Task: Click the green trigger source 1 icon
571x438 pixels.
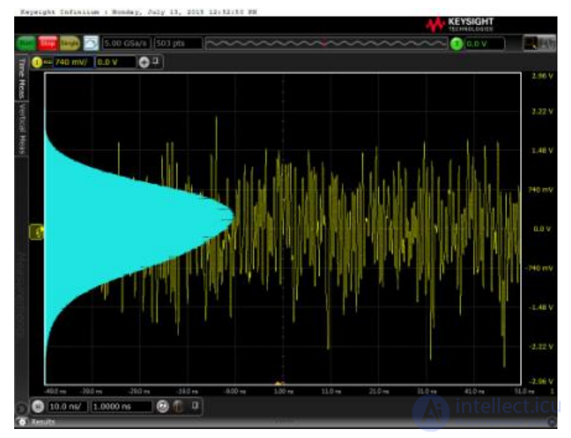Action: point(457,44)
